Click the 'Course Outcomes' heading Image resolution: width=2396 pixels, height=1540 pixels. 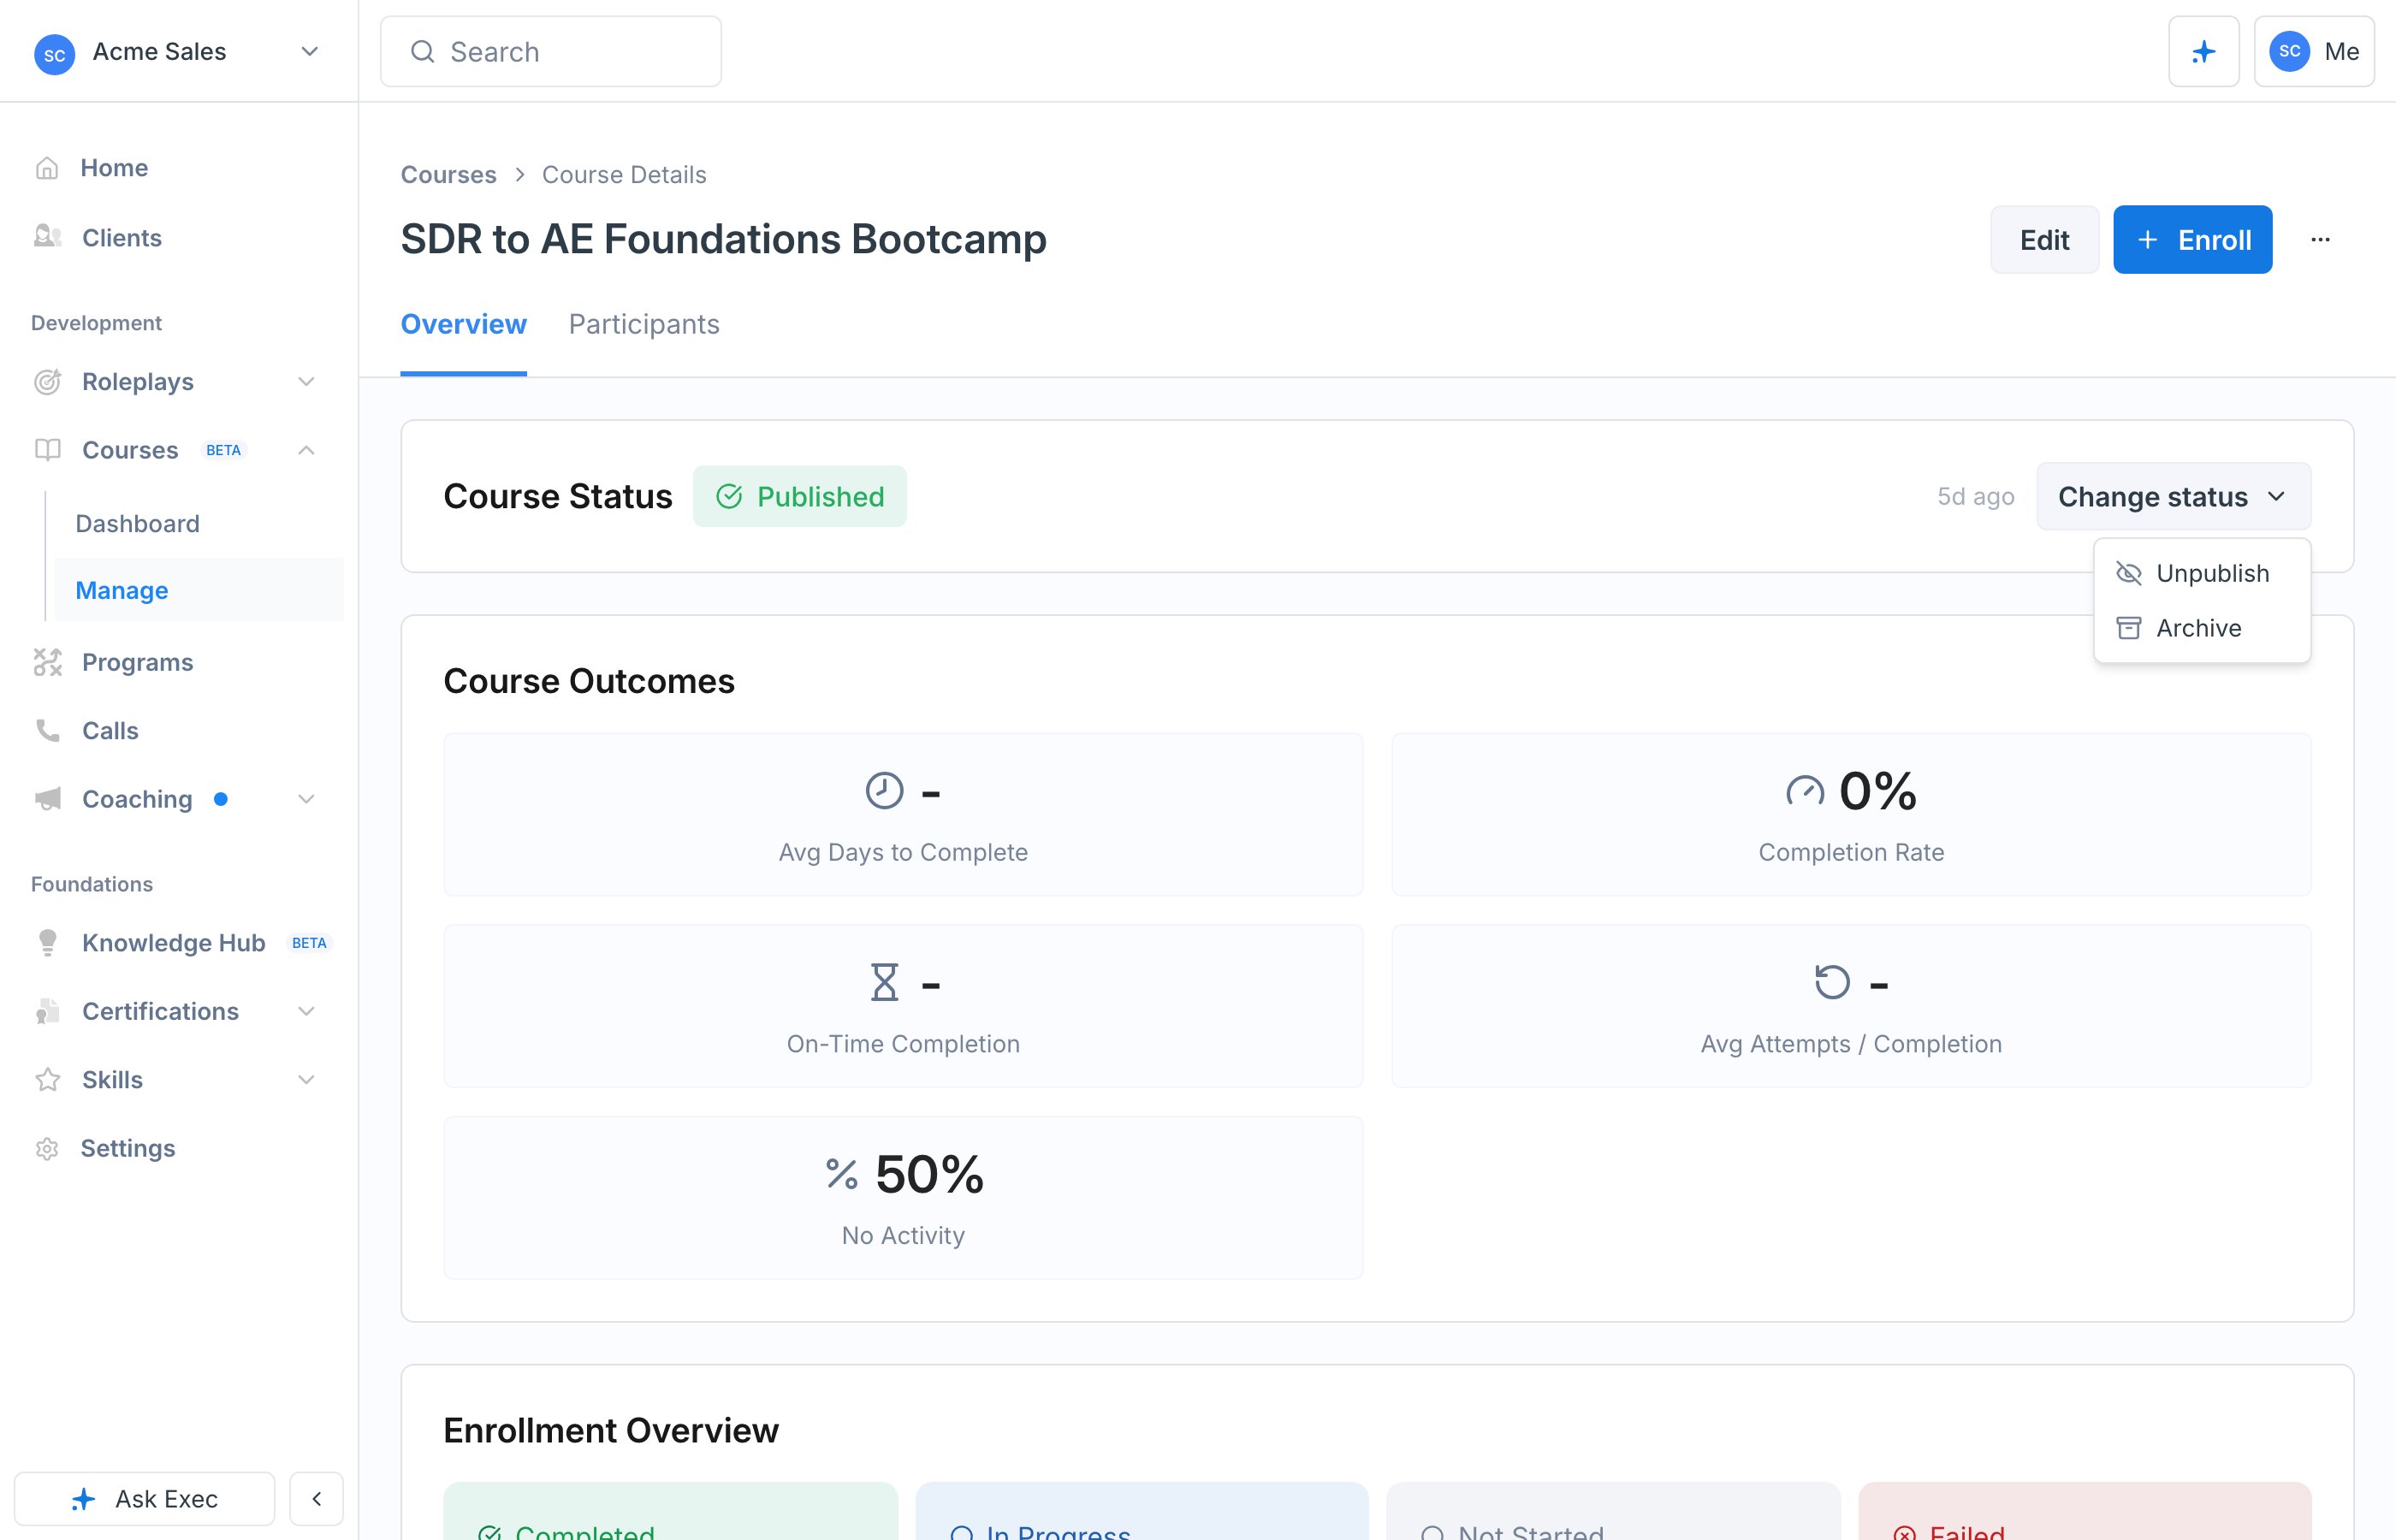[x=589, y=681]
